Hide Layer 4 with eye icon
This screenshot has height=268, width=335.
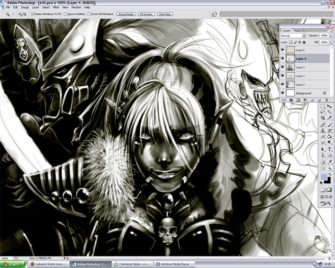click(x=282, y=58)
